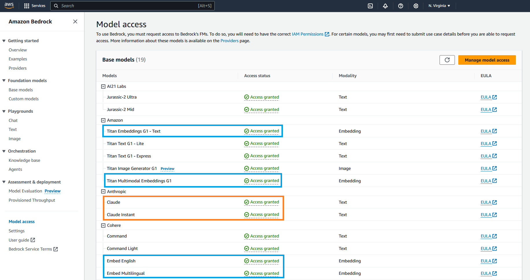Collapse the Anthropic model group
The width and height of the screenshot is (530, 280).
103,192
